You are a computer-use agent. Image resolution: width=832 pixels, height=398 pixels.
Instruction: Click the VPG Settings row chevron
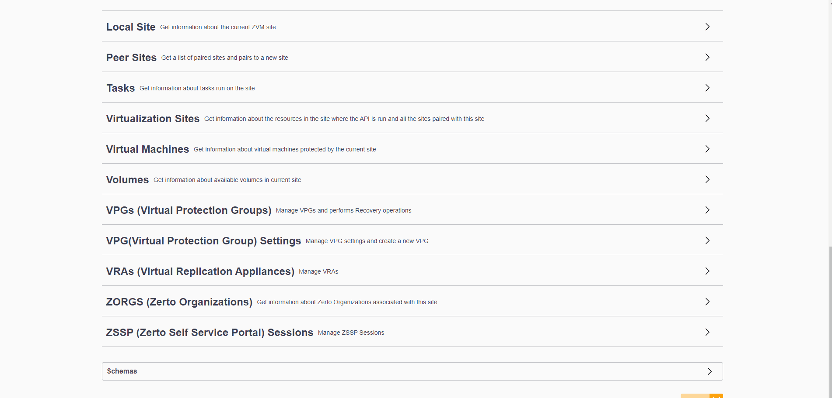pos(707,240)
